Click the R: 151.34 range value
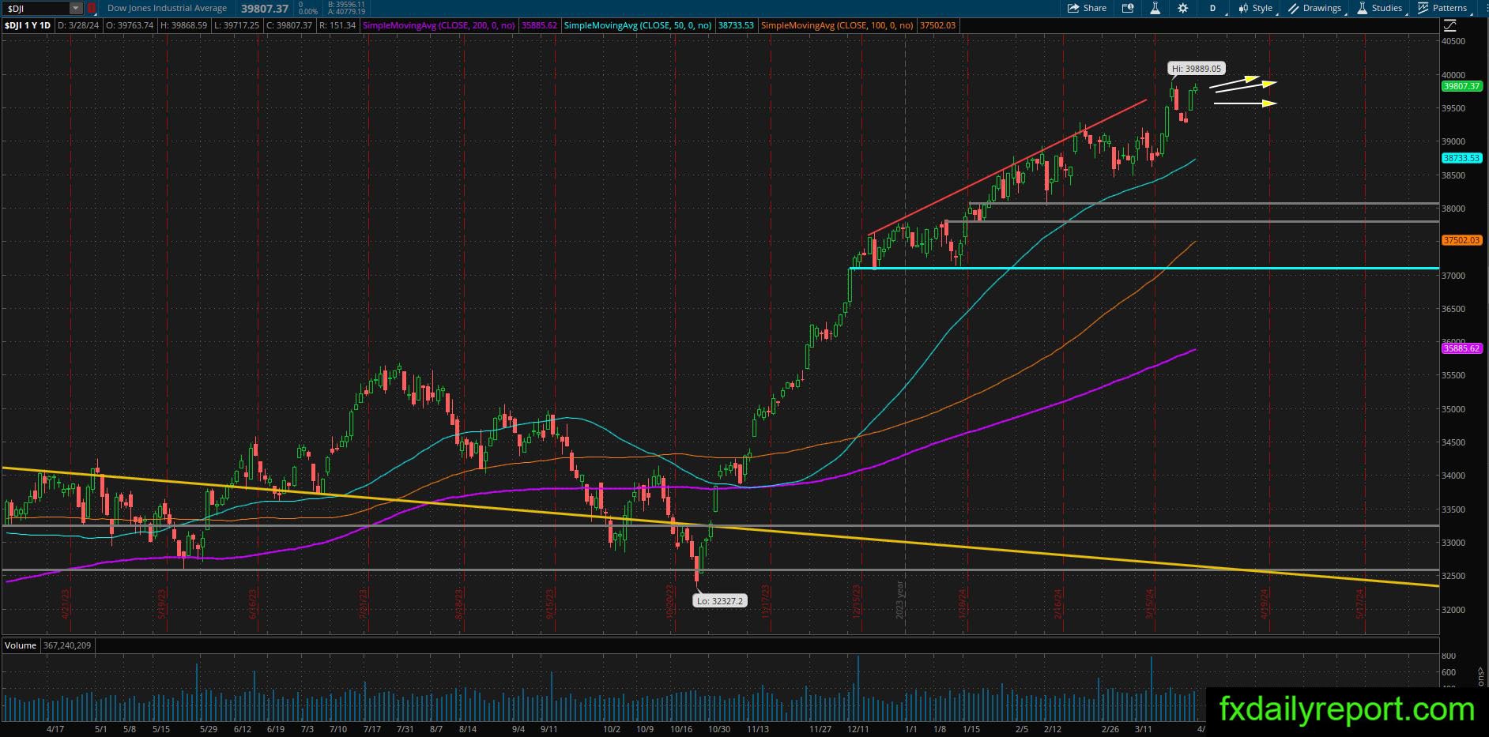1489x737 pixels. coord(337,25)
